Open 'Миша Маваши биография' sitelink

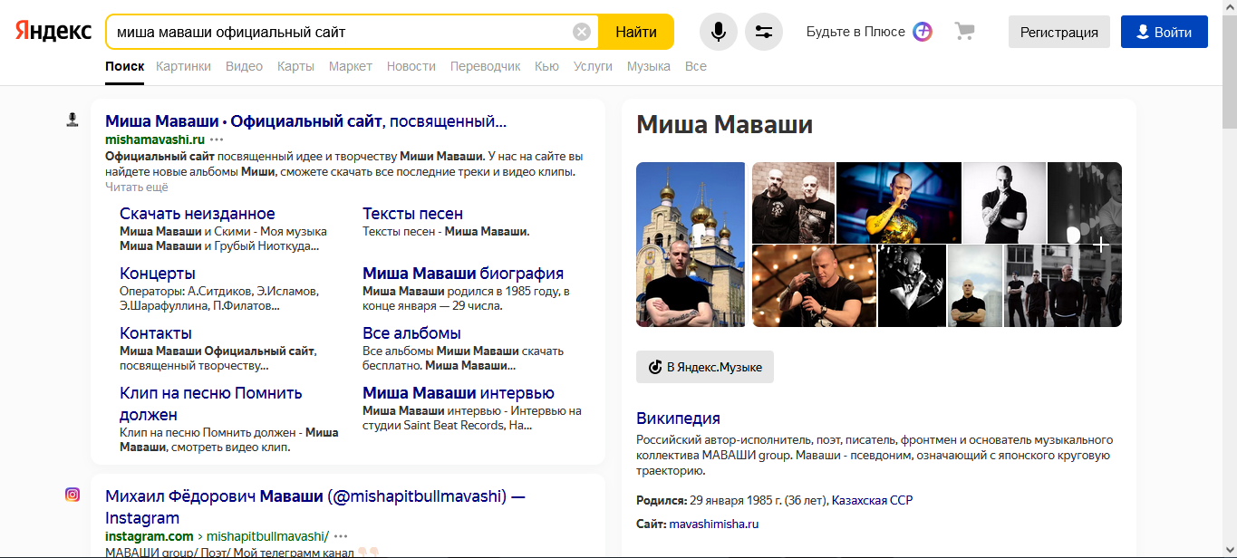pos(463,274)
